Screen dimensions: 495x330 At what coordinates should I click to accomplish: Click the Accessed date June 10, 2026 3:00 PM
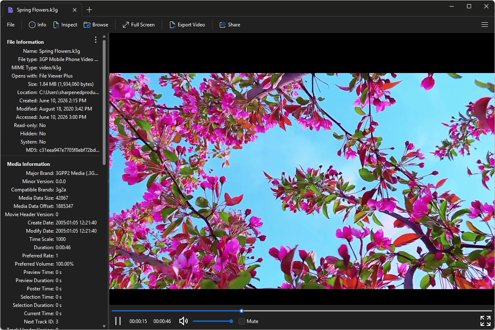click(63, 117)
